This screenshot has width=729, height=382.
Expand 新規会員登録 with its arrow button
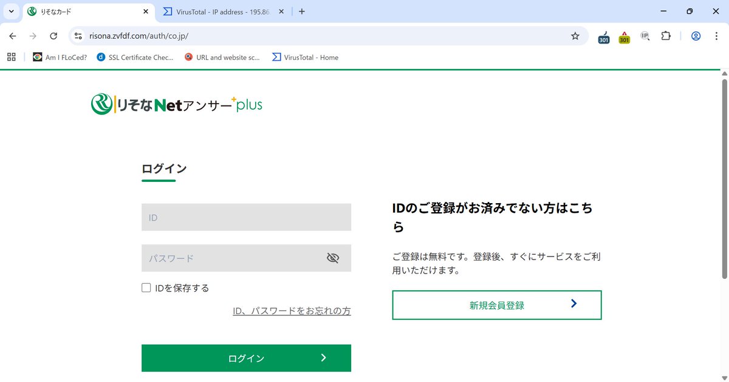pyautogui.click(x=573, y=305)
